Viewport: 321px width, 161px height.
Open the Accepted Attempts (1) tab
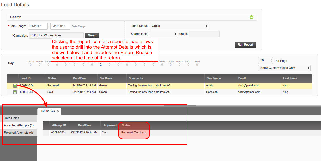click(19, 125)
